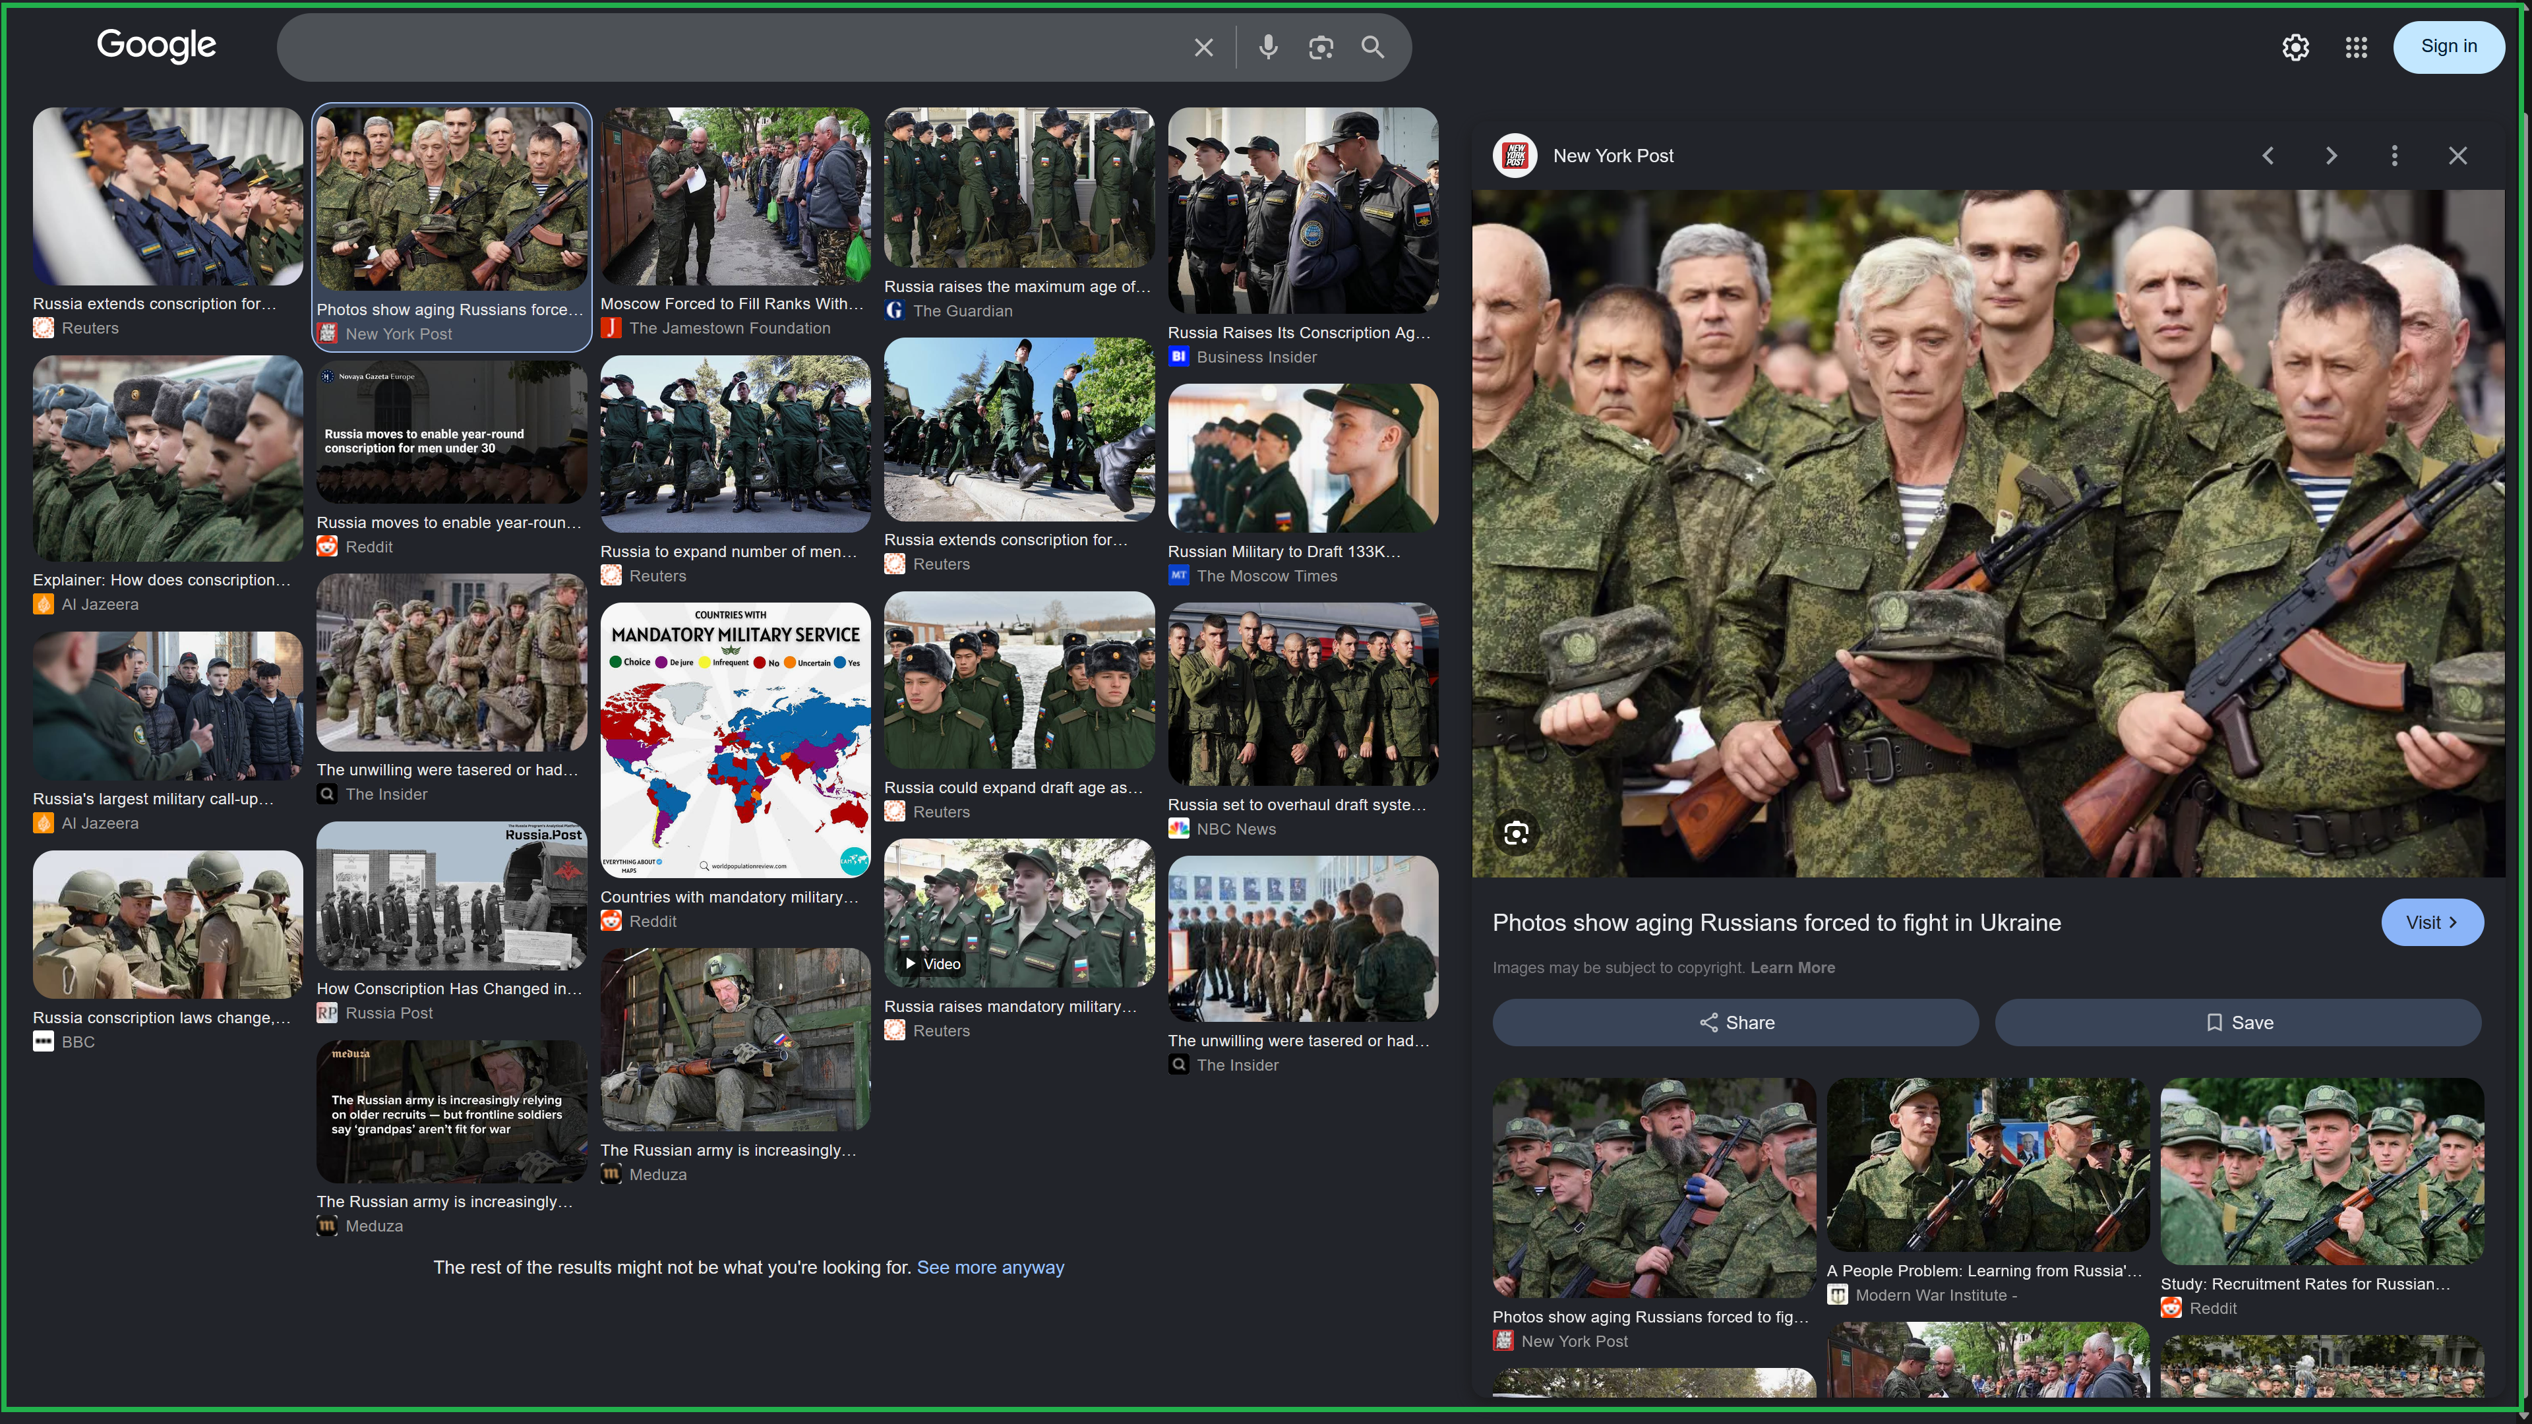This screenshot has width=2532, height=1424.
Task: Click the Google logo
Action: pos(156,45)
